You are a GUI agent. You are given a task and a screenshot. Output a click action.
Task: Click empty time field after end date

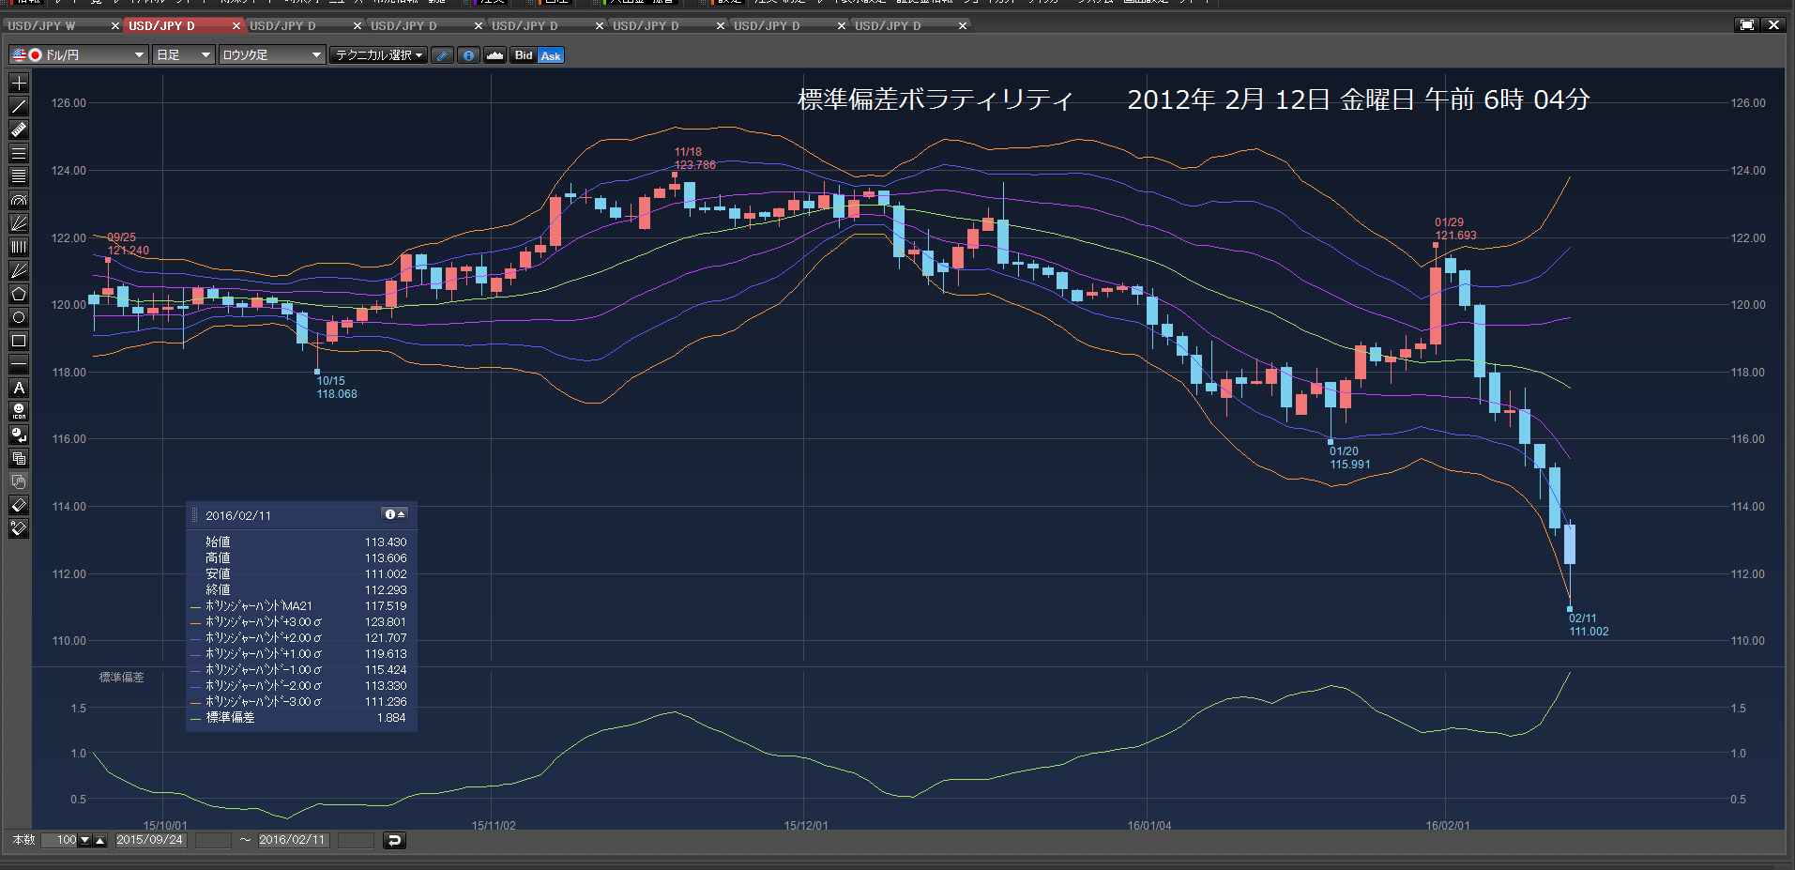[x=356, y=840]
